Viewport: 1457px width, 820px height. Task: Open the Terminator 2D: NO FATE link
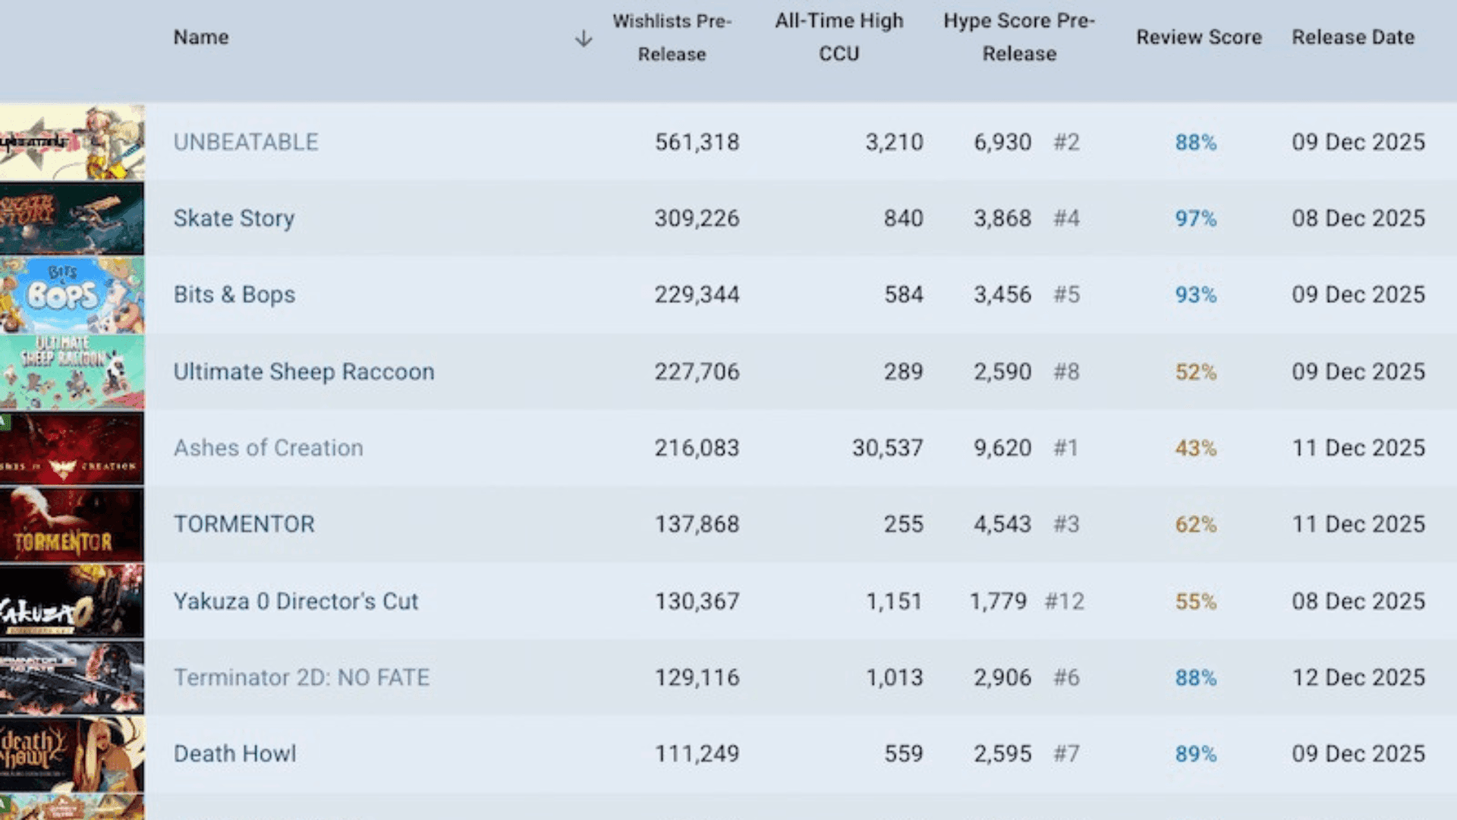tap(301, 677)
